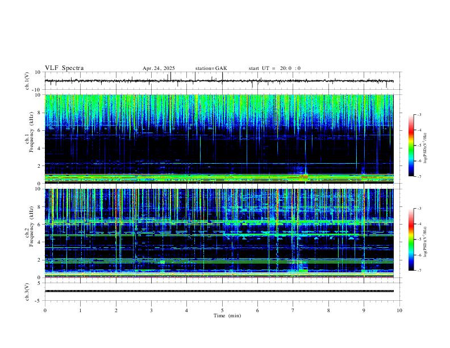
Task: Click the "-10" tick on the ch.1(V) axis
Action: click(37, 90)
